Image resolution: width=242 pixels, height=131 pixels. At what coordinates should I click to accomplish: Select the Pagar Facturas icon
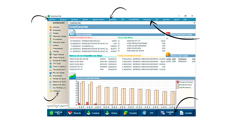tap(50, 55)
